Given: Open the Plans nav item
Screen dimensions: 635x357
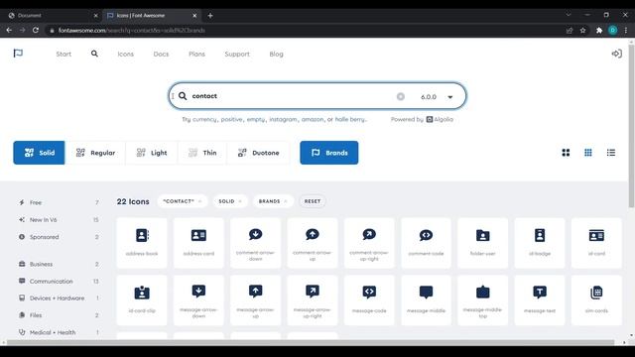Looking at the screenshot, I should pos(196,54).
